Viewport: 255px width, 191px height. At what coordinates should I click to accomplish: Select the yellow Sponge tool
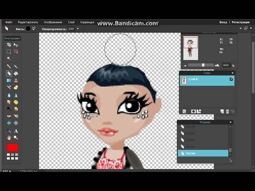click(x=16, y=102)
